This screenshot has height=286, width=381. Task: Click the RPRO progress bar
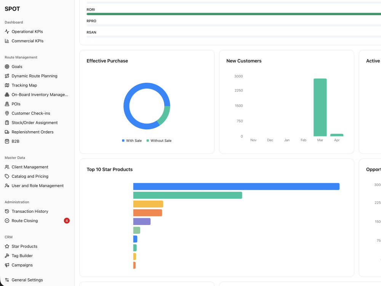[234, 25]
